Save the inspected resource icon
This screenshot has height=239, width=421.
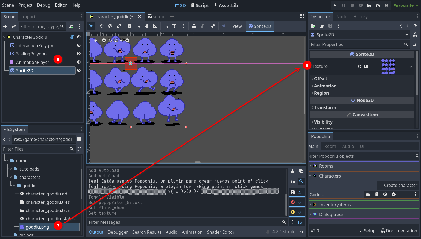[x=330, y=26]
